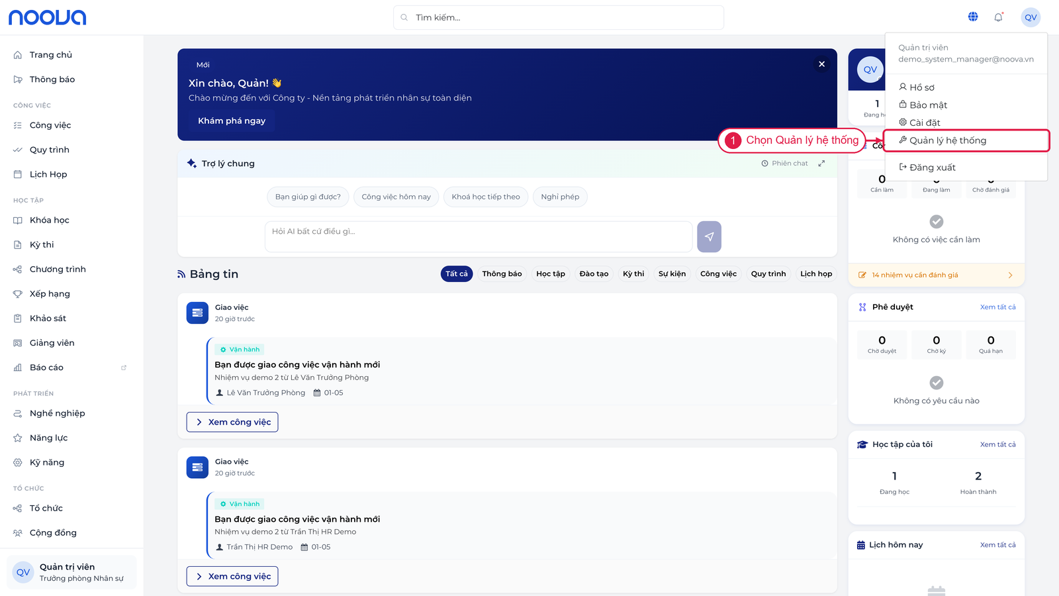The height and width of the screenshot is (596, 1059).
Task: Select Nghỉ phép suggestion chip
Action: click(x=560, y=197)
